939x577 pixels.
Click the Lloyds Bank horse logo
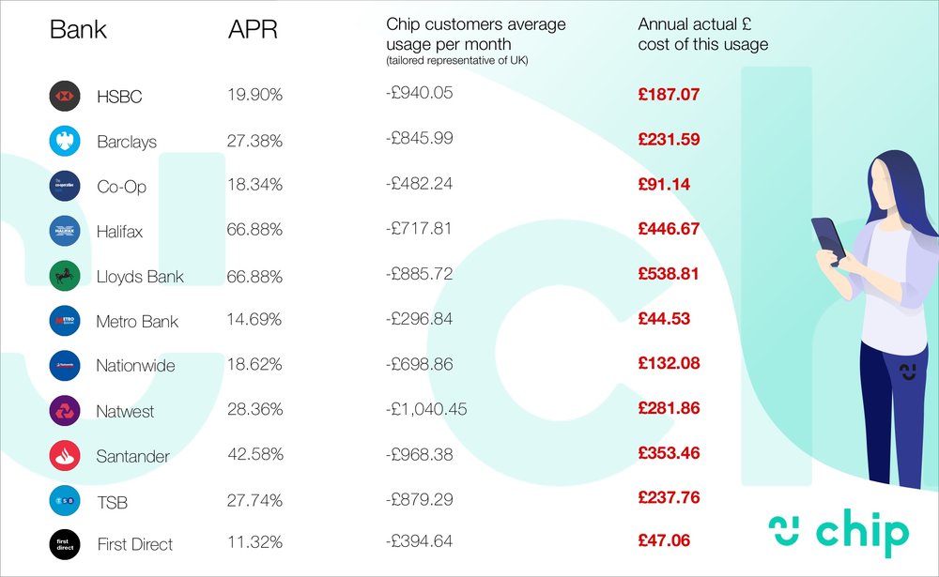(x=65, y=276)
